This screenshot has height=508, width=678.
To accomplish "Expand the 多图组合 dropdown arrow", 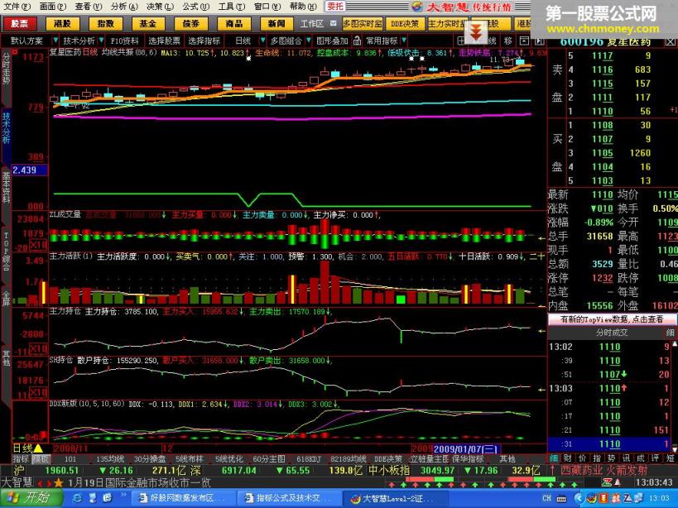I will point(308,41).
